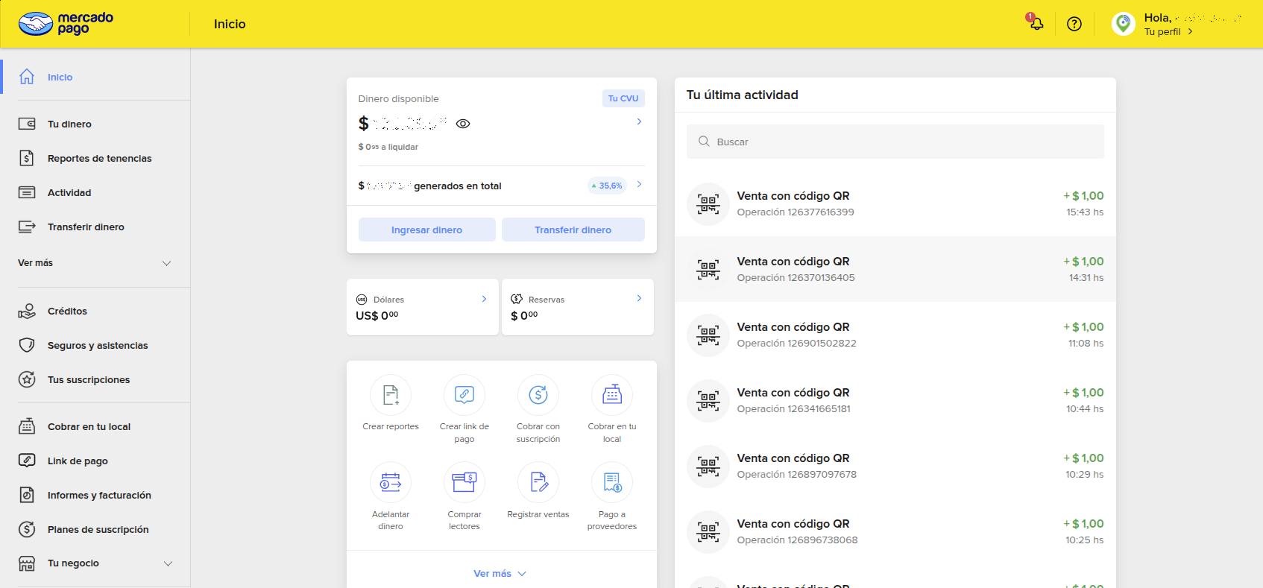Click the Registrar ventas icon
1263x588 pixels.
point(538,482)
